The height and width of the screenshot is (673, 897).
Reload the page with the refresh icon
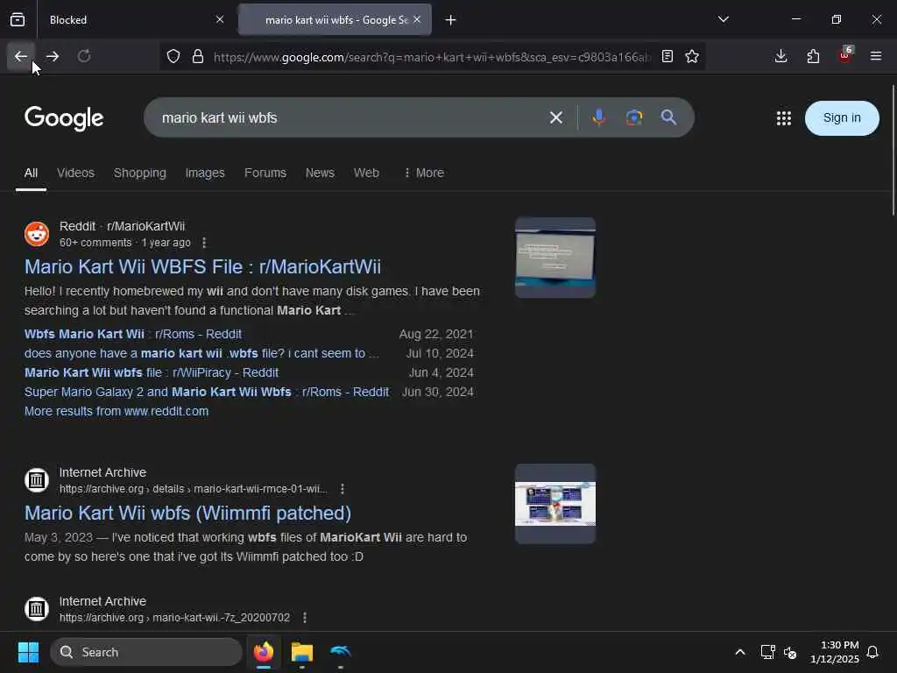(x=83, y=56)
